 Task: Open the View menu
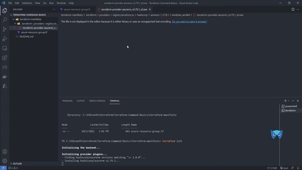pyautogui.click(x=38, y=3)
